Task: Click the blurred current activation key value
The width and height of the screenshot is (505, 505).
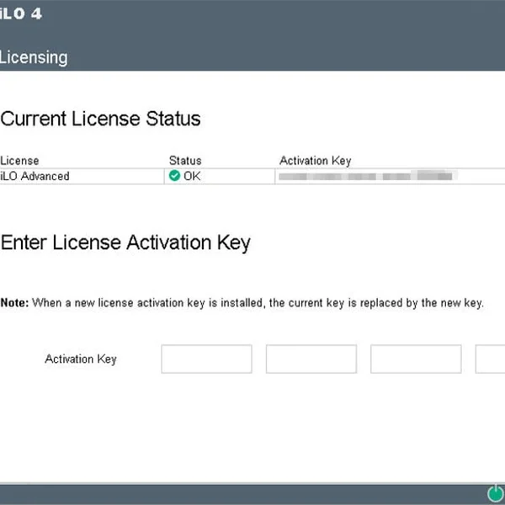Action: click(366, 177)
